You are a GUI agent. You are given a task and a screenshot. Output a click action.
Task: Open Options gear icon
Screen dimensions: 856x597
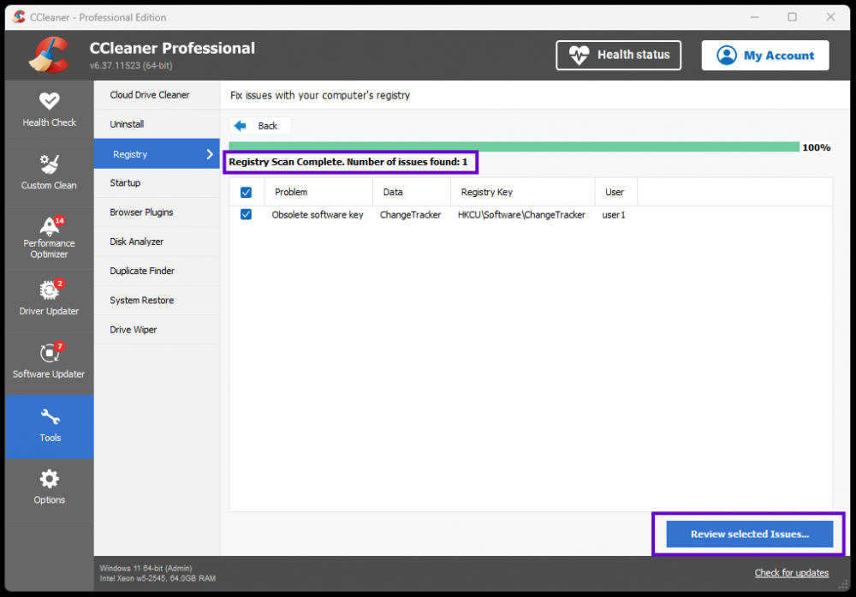click(49, 479)
